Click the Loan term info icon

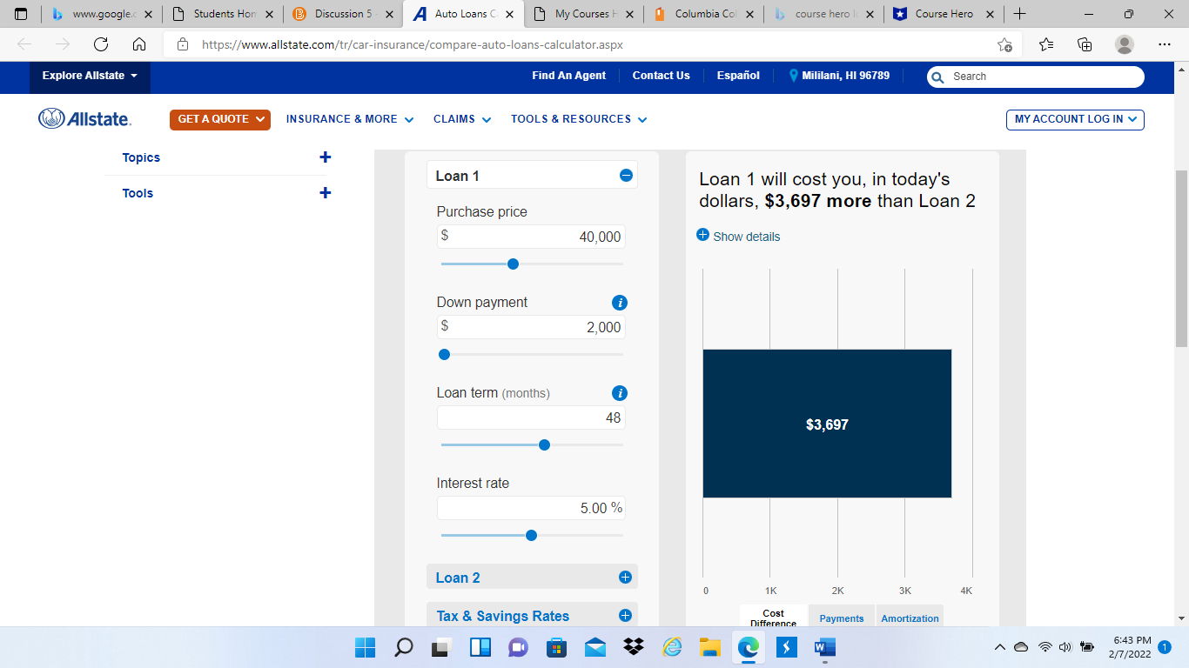point(620,393)
